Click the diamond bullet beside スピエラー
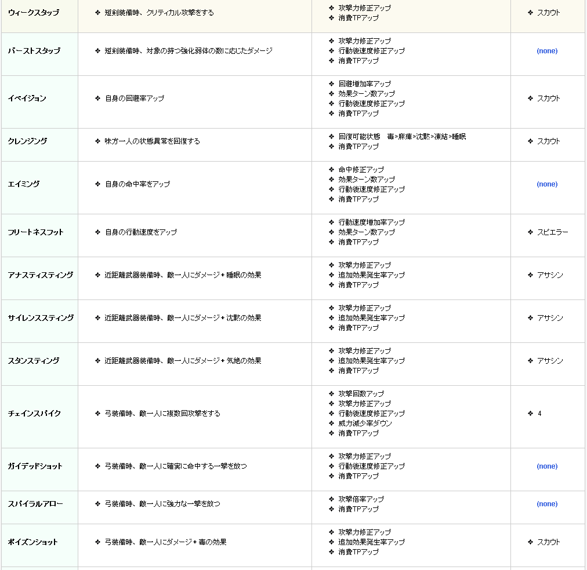Image resolution: width=587 pixels, height=570 pixels. point(530,232)
